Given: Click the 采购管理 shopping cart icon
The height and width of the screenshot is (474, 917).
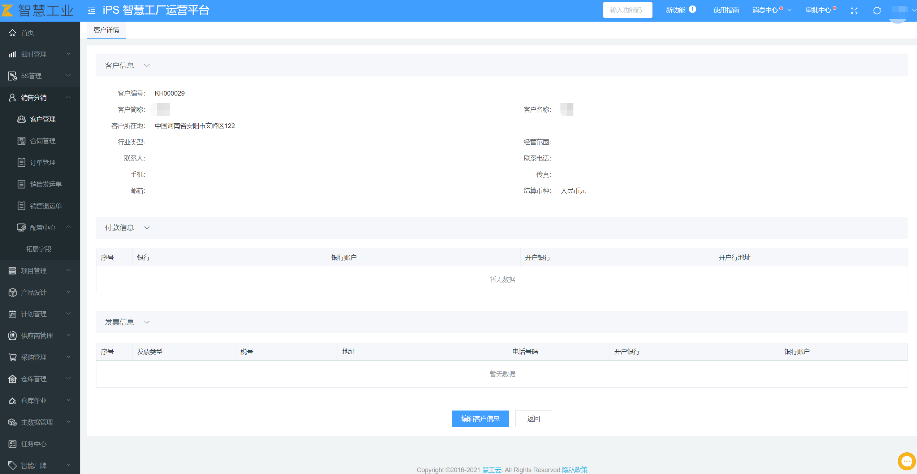Looking at the screenshot, I should point(13,357).
